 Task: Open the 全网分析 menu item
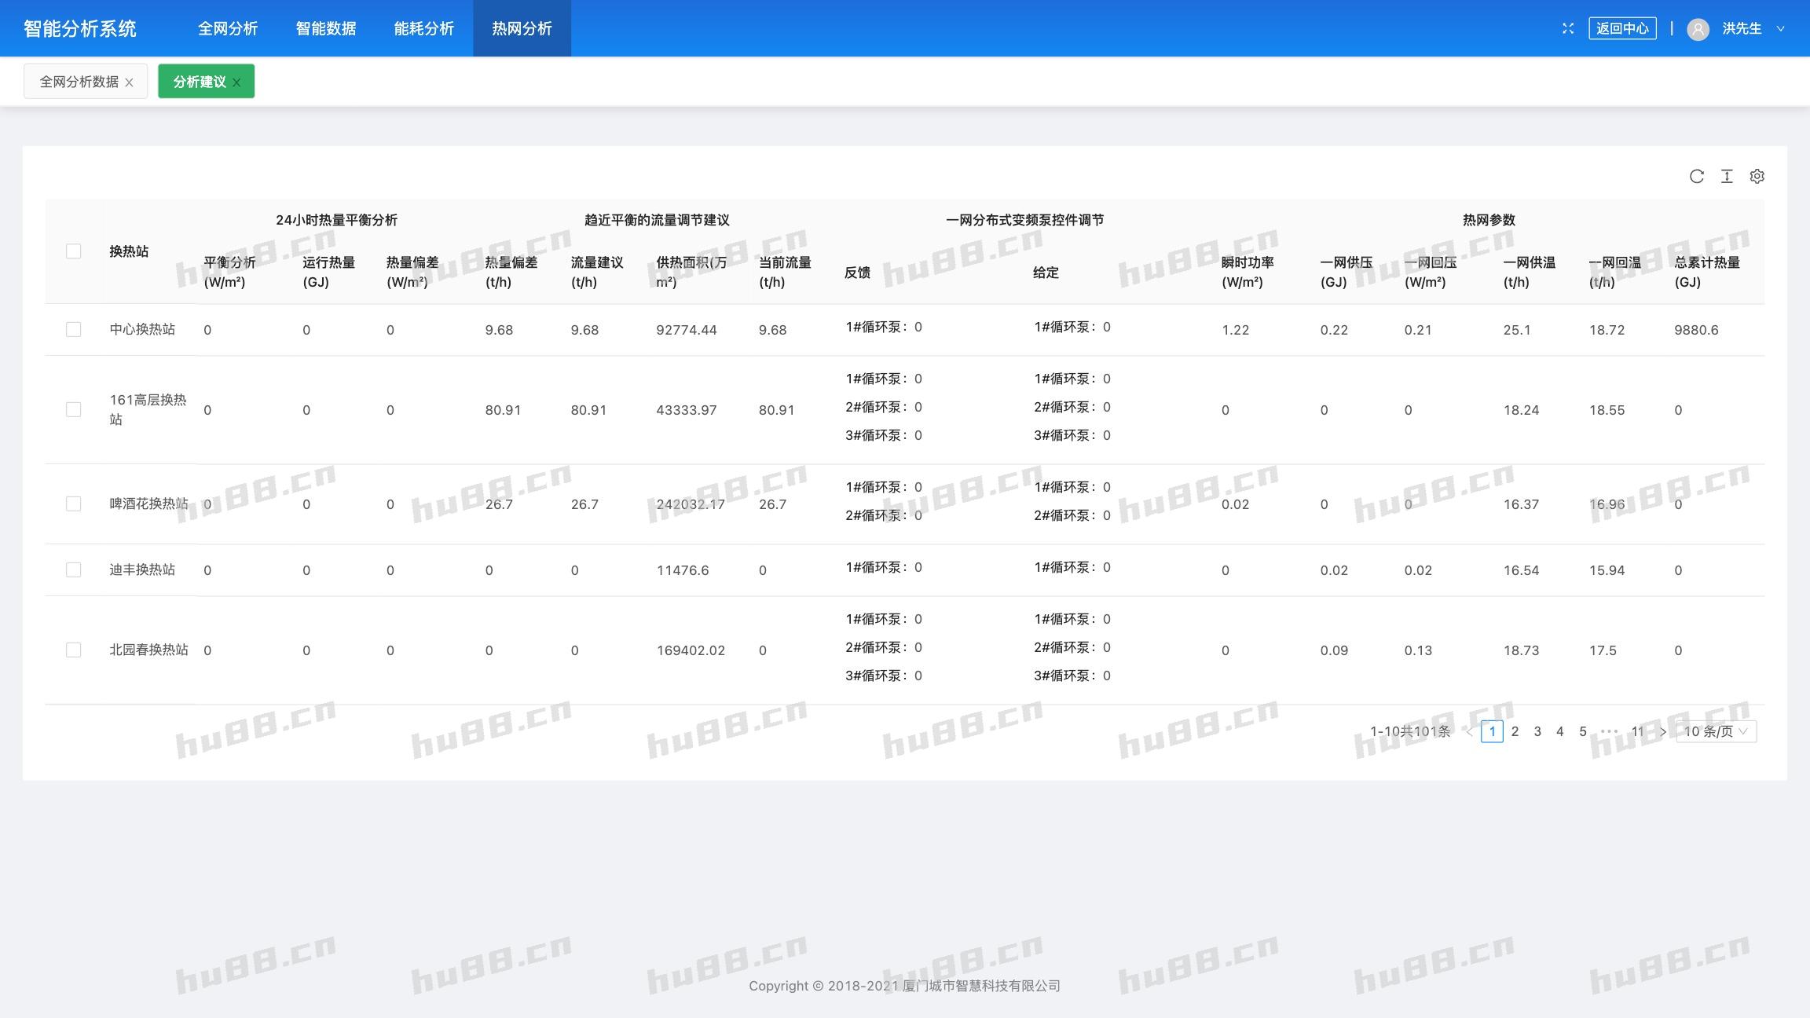pos(228,28)
